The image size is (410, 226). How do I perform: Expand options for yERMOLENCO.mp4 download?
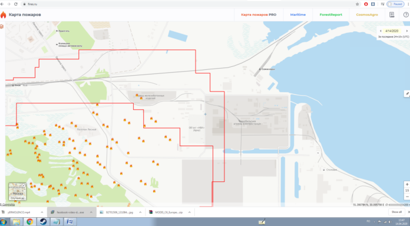(42, 212)
